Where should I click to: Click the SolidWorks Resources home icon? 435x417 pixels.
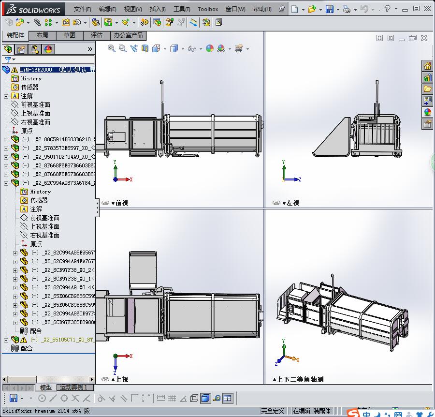click(427, 66)
